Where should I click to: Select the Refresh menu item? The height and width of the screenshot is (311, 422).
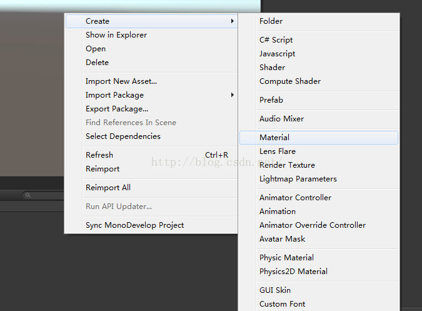(x=151, y=155)
